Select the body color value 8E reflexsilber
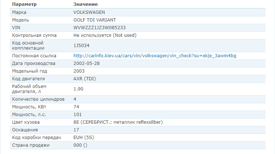275x154 pixels. coord(118,122)
